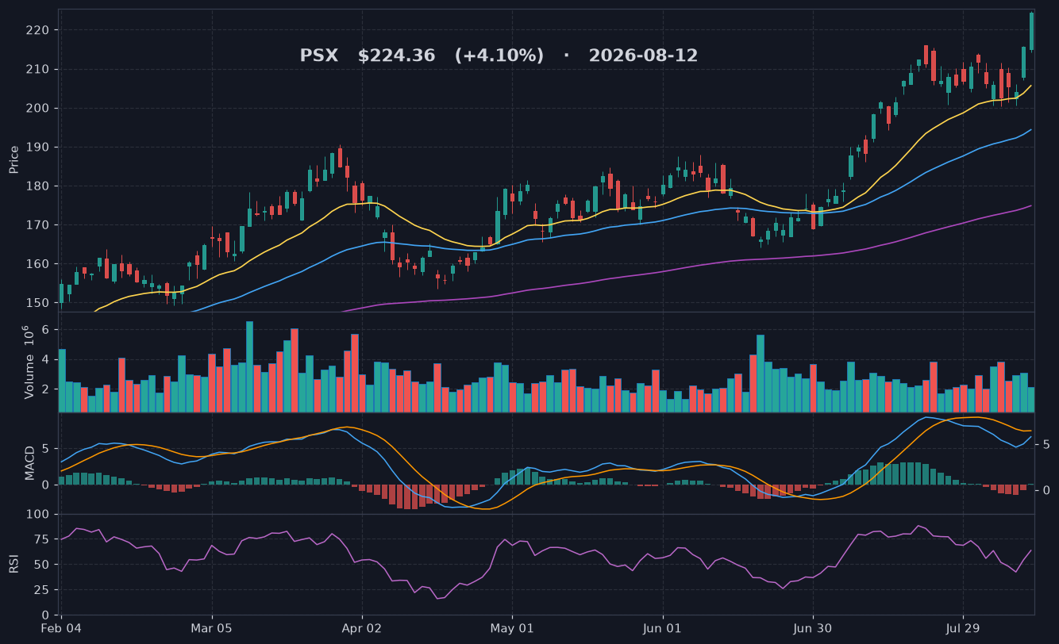
Task: Select the 180 price tick label
Action: point(38,186)
